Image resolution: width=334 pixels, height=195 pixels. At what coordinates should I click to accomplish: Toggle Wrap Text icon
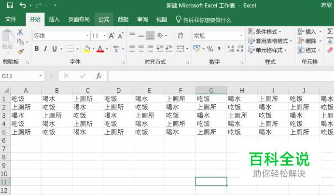coord(181,35)
